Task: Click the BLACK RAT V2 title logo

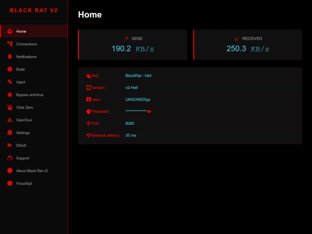Action: click(34, 10)
